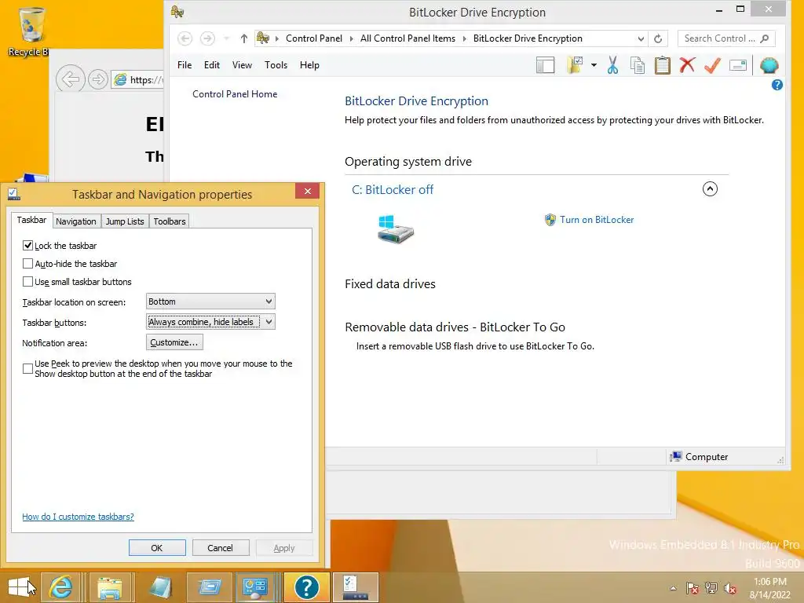804x603 pixels.
Task: Click the mail card toolbar icon
Action: 738,66
